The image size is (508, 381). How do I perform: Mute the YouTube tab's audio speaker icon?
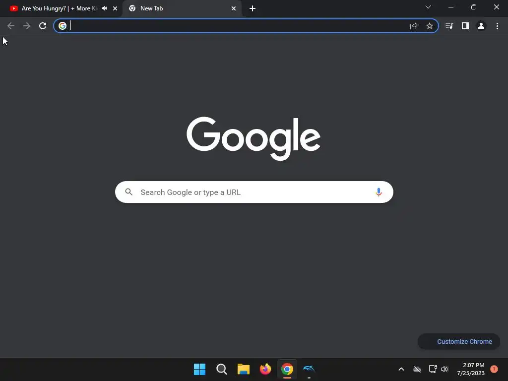104,8
